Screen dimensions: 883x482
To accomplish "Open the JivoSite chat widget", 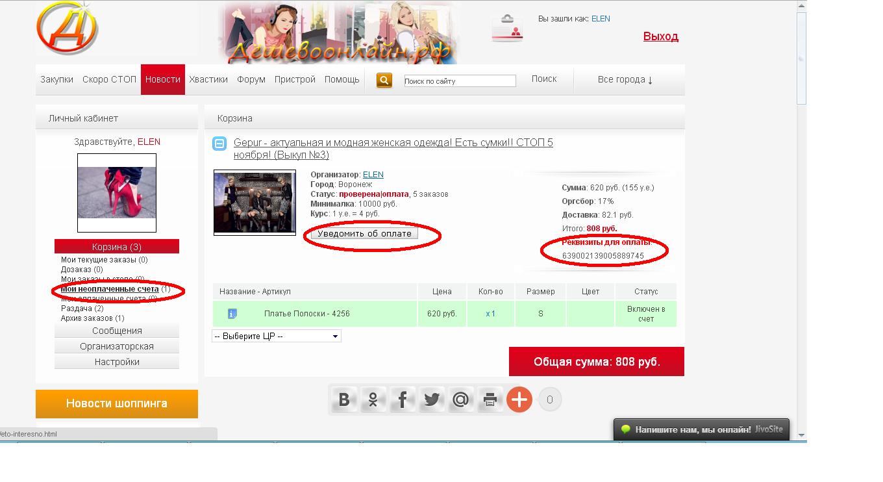I will [701, 429].
